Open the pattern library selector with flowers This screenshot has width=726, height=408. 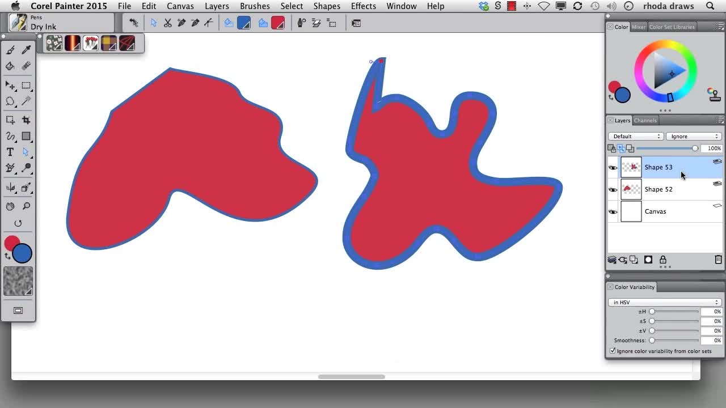[54, 43]
